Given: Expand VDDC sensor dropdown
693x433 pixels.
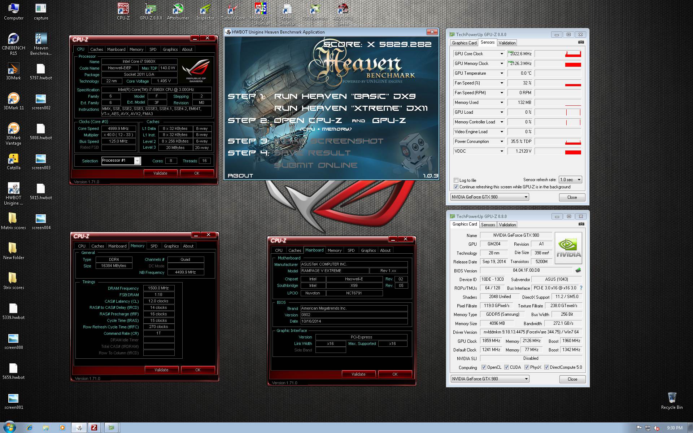Looking at the screenshot, I should [x=501, y=151].
